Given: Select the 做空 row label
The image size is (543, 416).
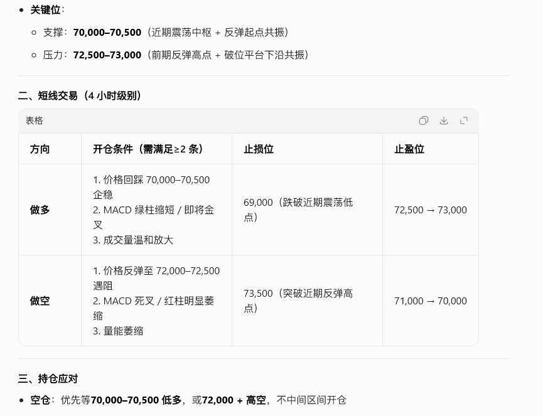Looking at the screenshot, I should pyautogui.click(x=39, y=301).
